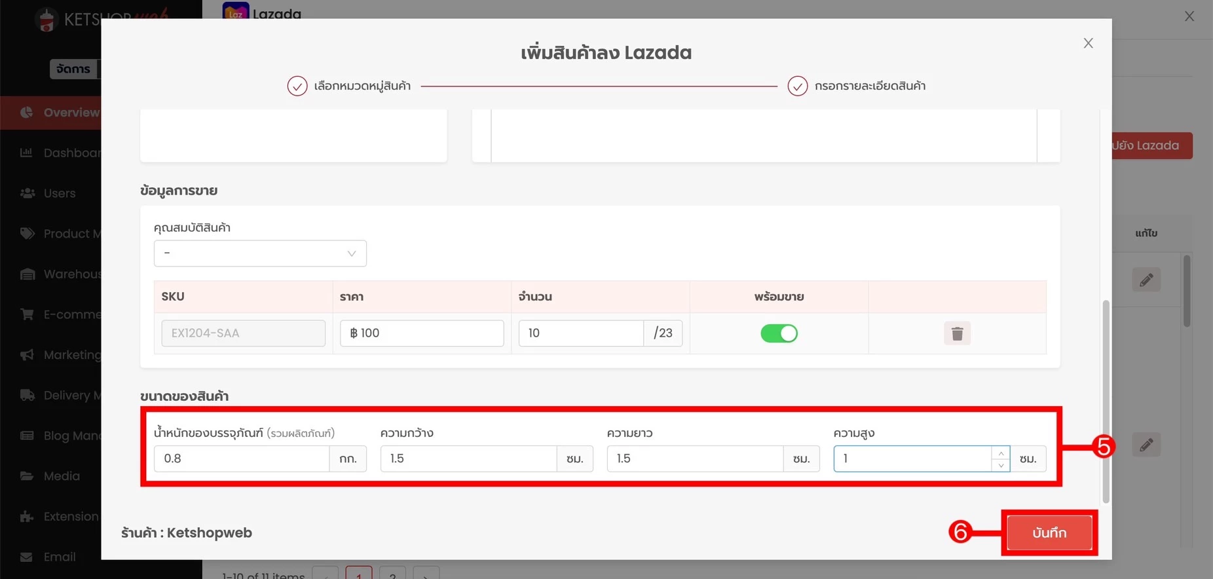Click the second-step checkmark for product details
1213x579 pixels.
[x=797, y=86]
